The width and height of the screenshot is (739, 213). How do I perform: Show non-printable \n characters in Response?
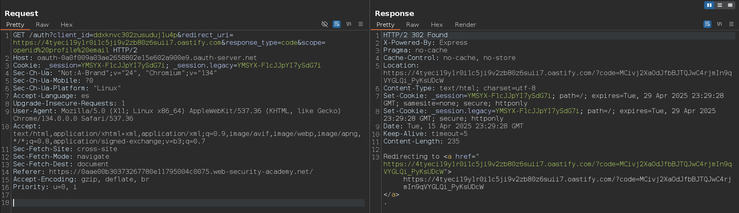tap(719, 24)
